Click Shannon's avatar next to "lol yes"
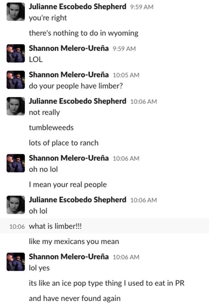Screen dimensions: 209x305 tap(16, 262)
